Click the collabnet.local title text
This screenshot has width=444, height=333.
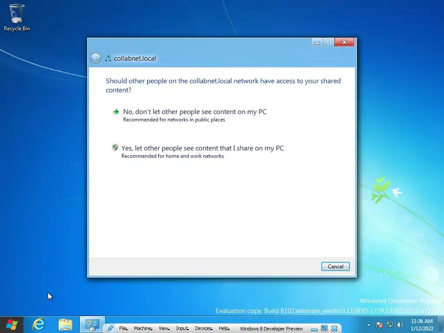135,59
